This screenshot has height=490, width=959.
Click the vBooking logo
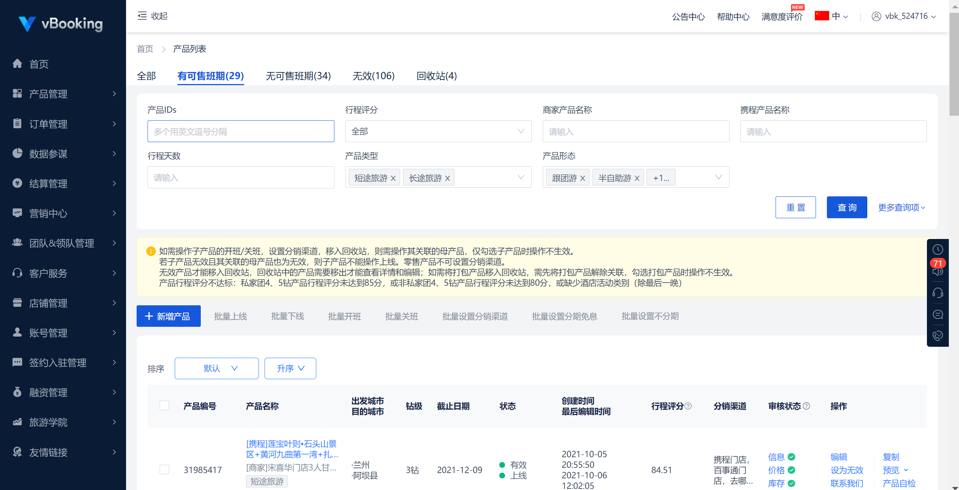tap(60, 23)
